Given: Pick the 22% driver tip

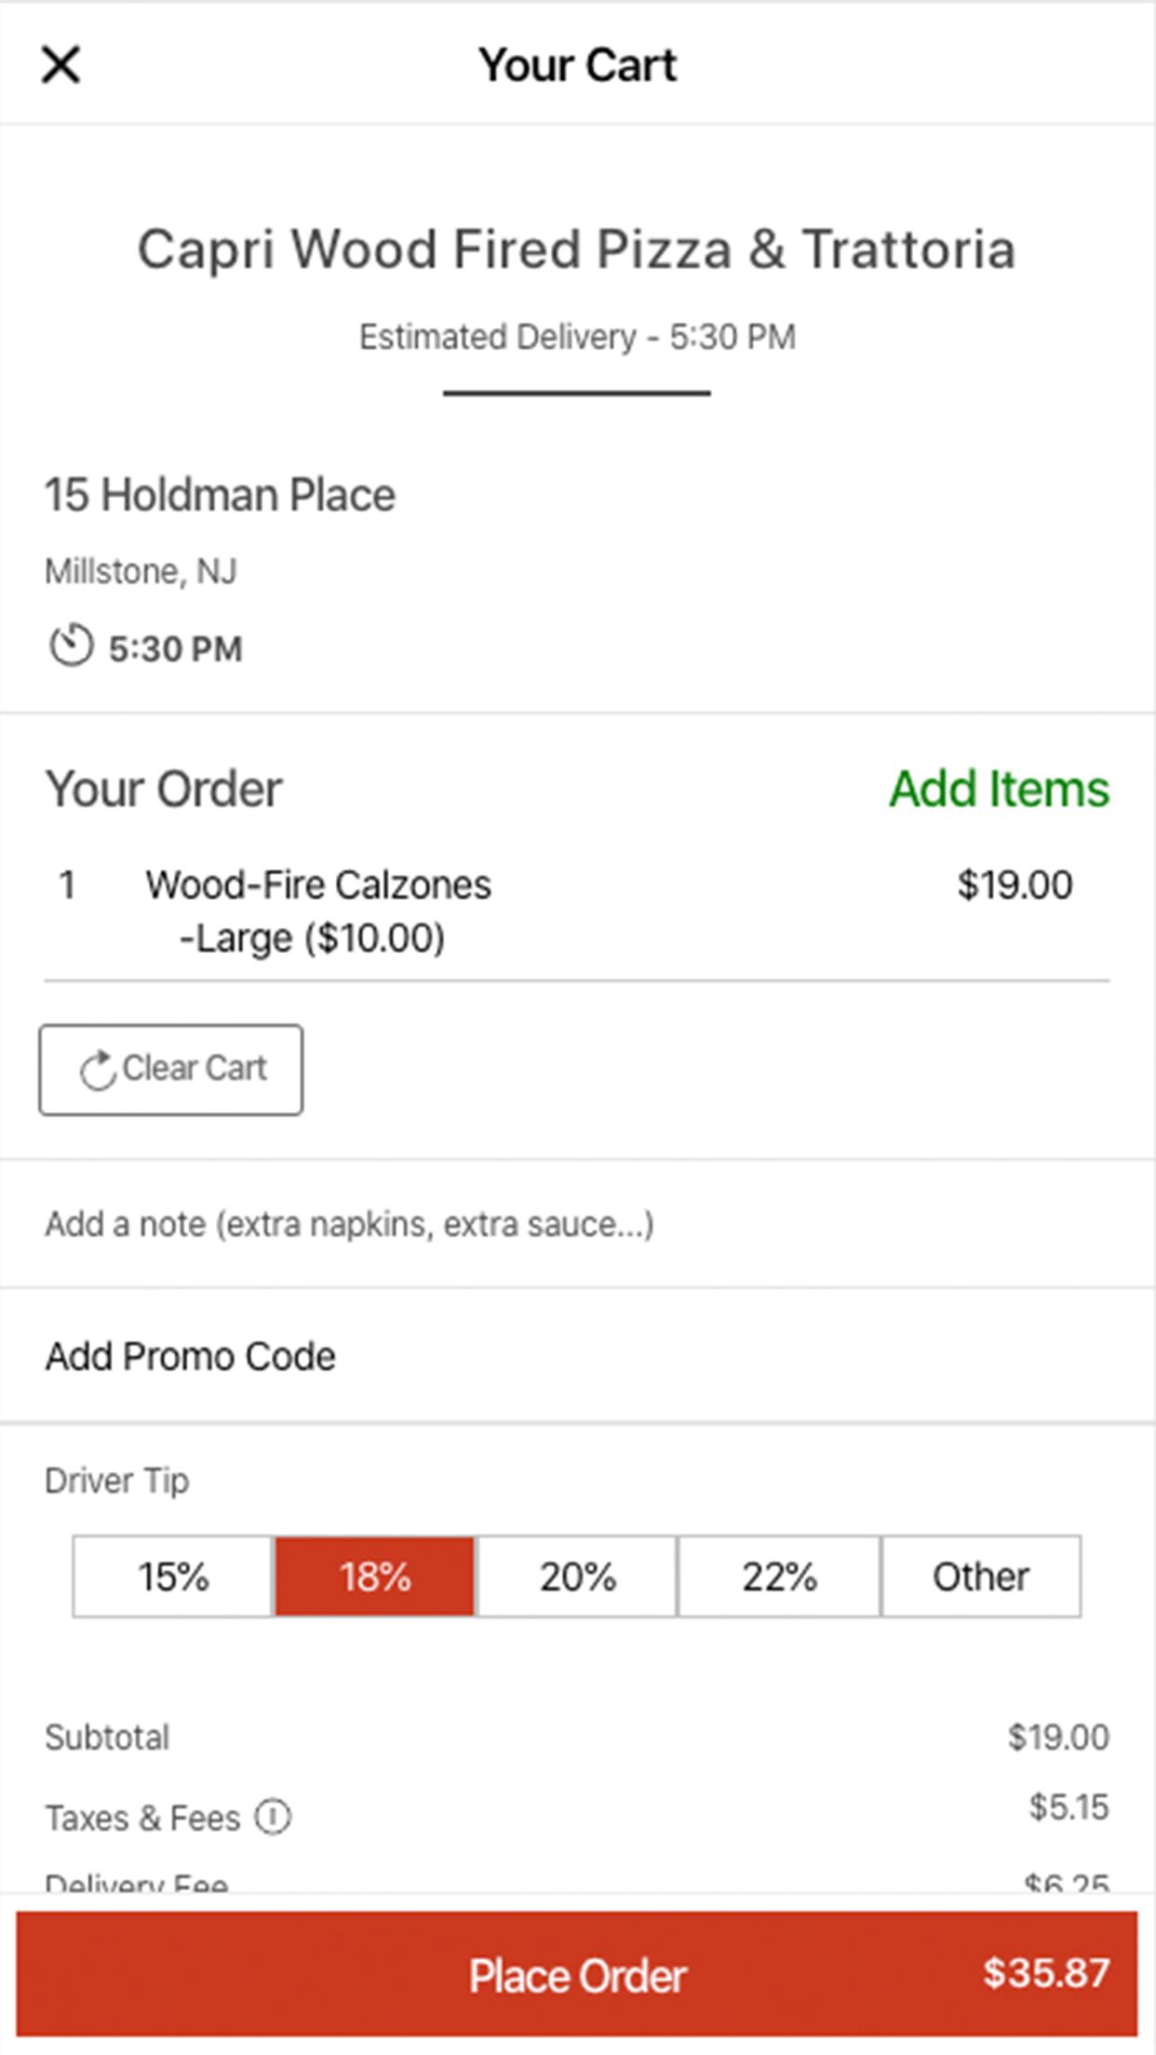Looking at the screenshot, I should [779, 1577].
